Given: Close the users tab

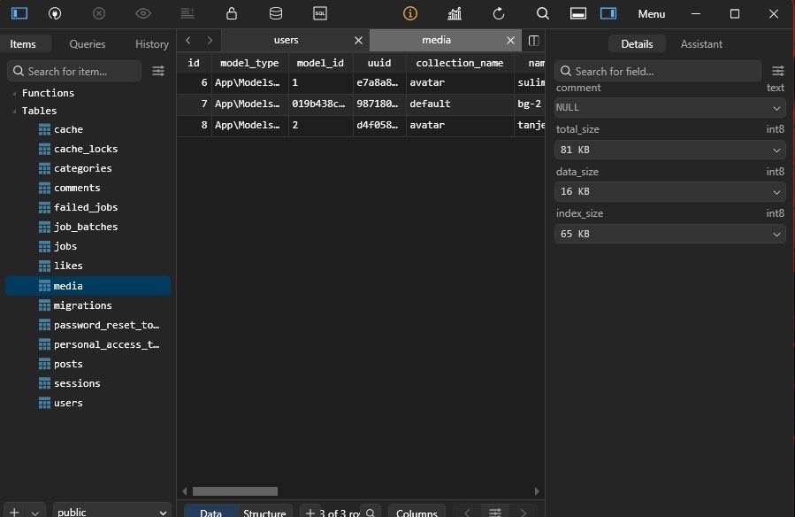Looking at the screenshot, I should click(358, 40).
